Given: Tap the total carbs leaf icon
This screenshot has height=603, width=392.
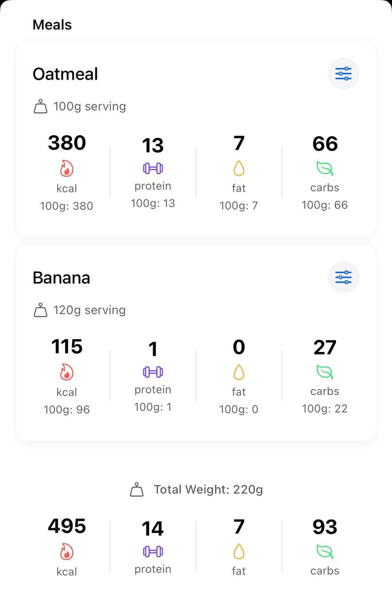Looking at the screenshot, I should pyautogui.click(x=325, y=552).
